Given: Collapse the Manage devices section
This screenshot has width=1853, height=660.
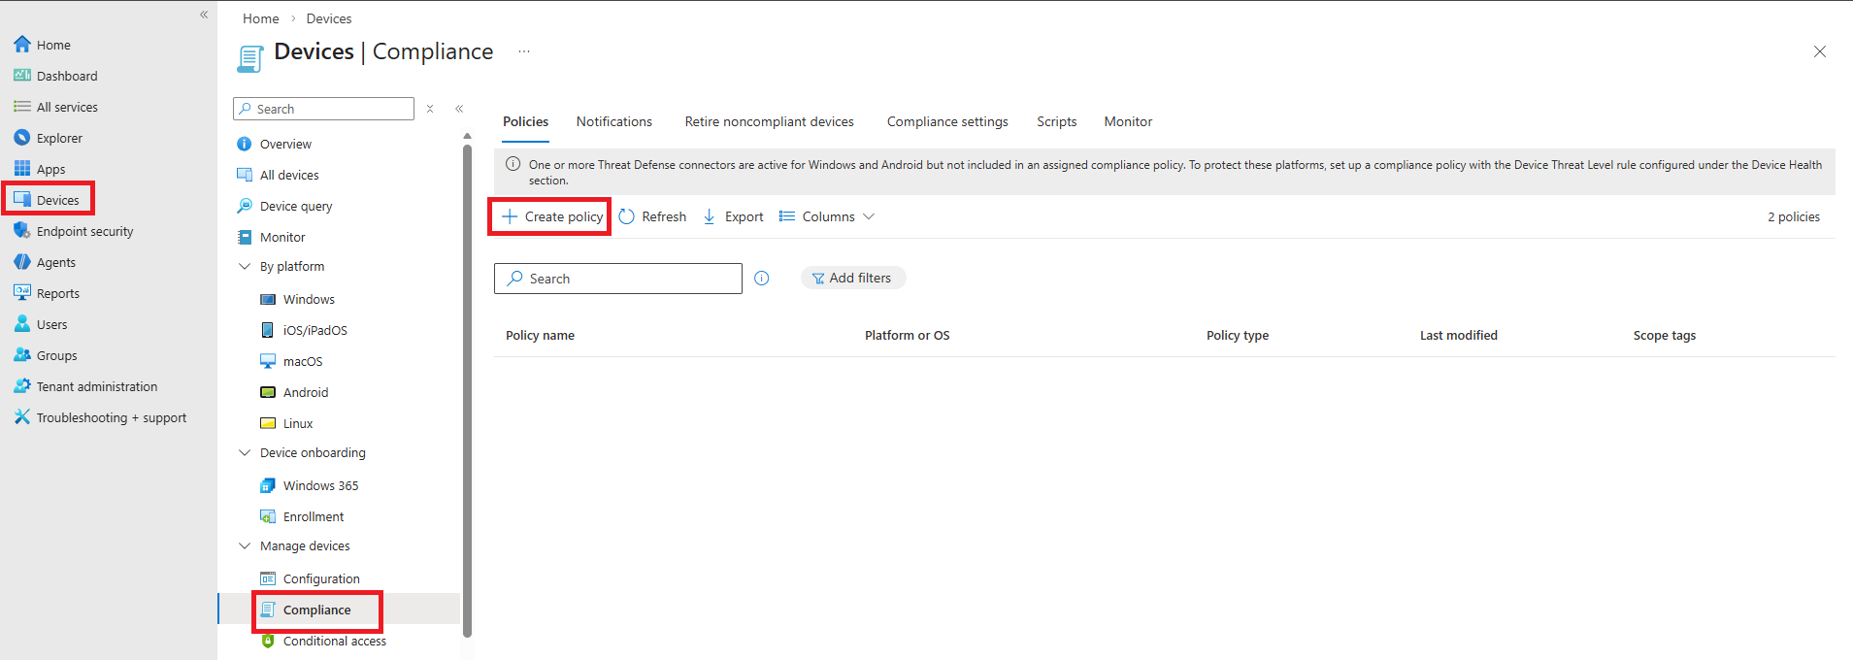Looking at the screenshot, I should pyautogui.click(x=245, y=545).
